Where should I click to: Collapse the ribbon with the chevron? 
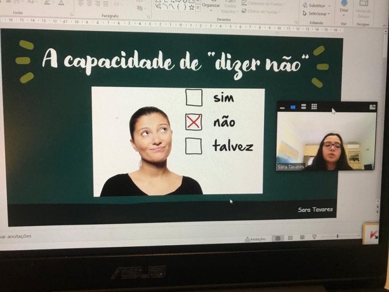point(384,26)
